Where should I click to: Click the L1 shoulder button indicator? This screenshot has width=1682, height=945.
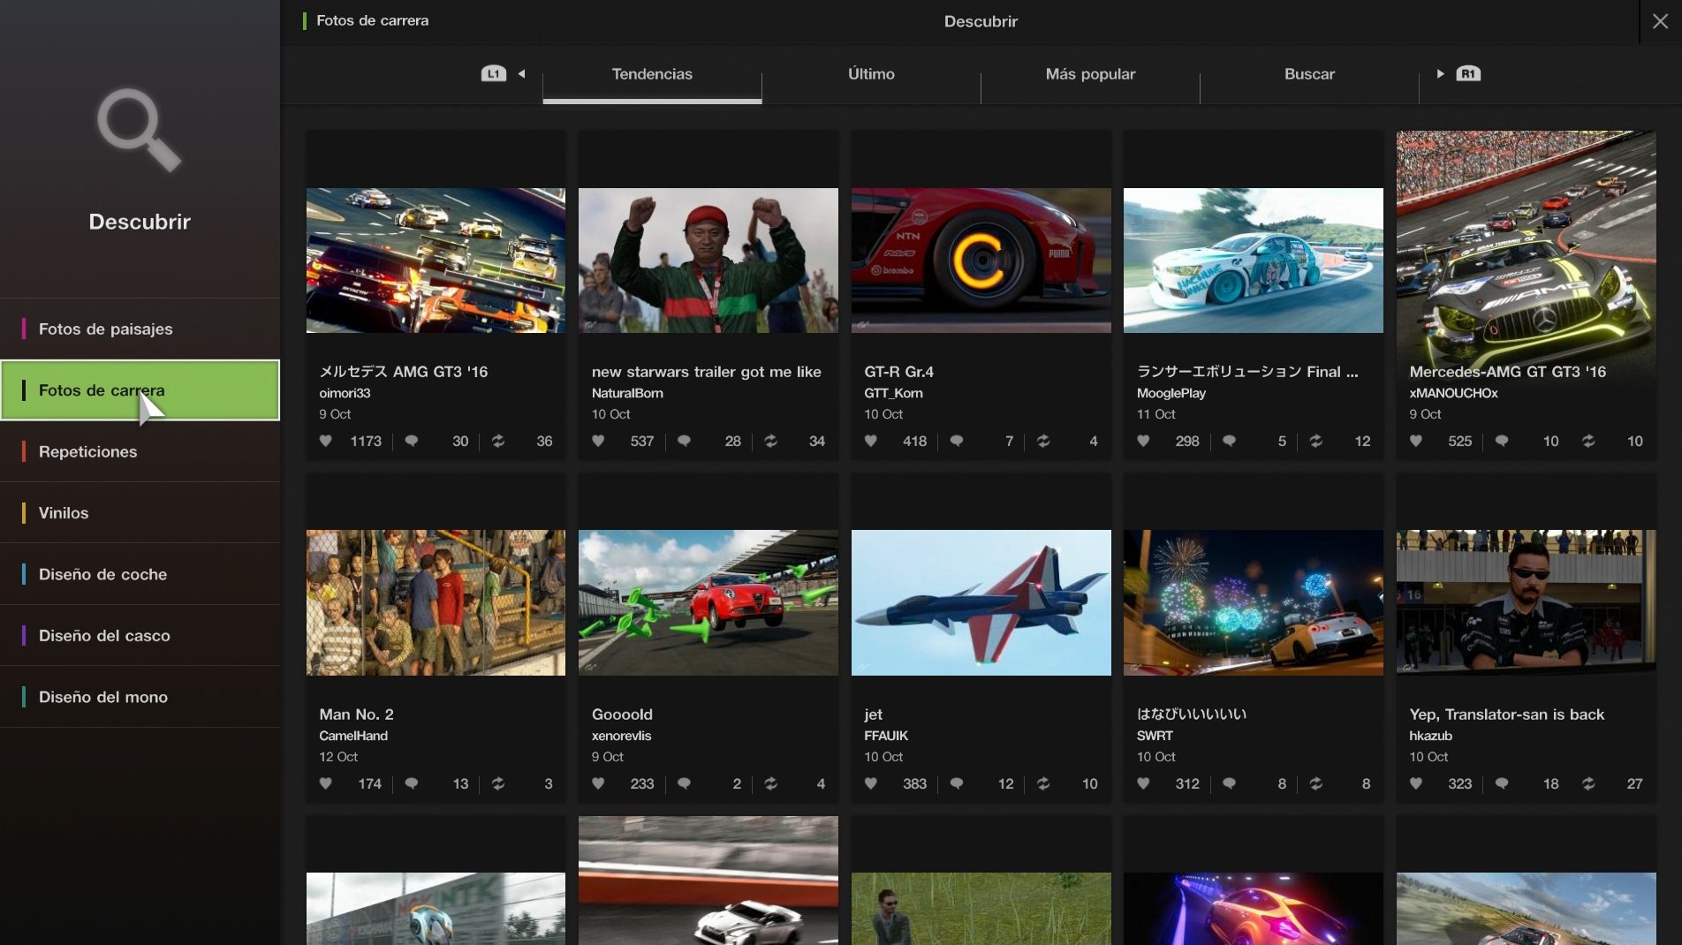point(494,74)
